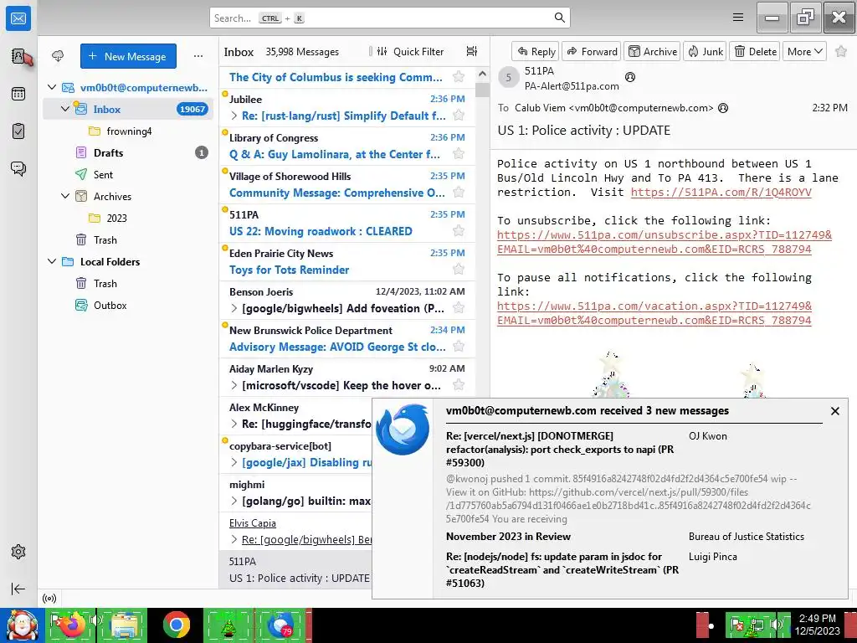Open folder pane options ellipsis
857x643 pixels.
[198, 56]
